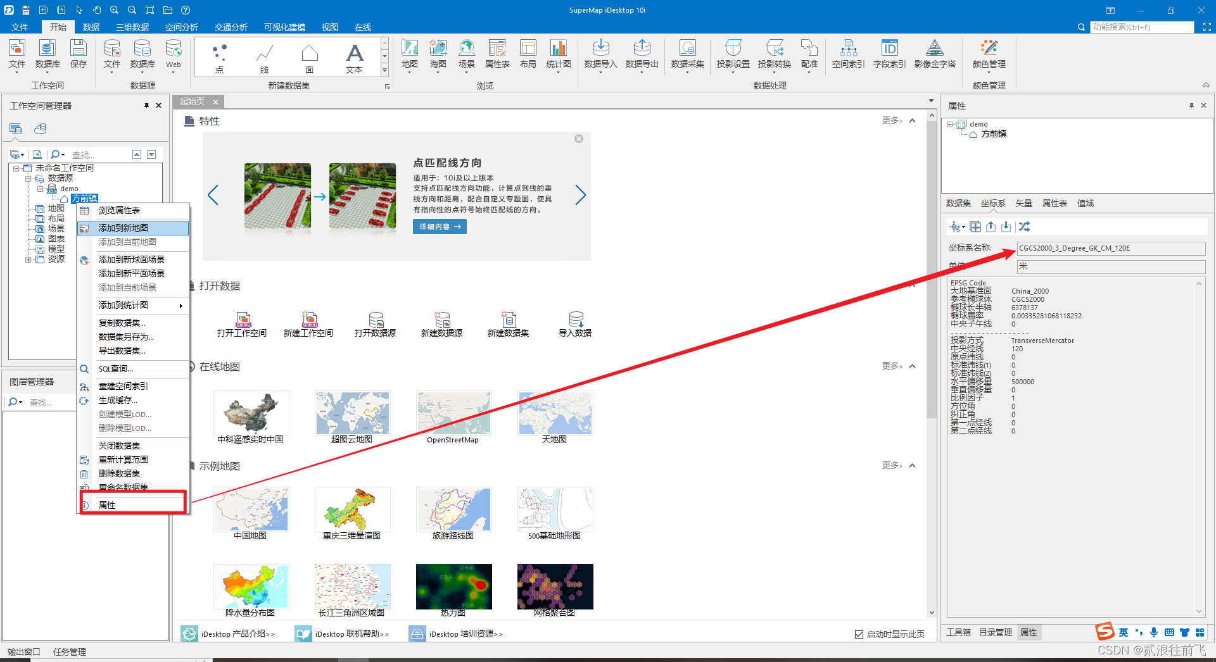Click the 影像金字塔 image pyramid icon
The width and height of the screenshot is (1216, 662).
935,56
